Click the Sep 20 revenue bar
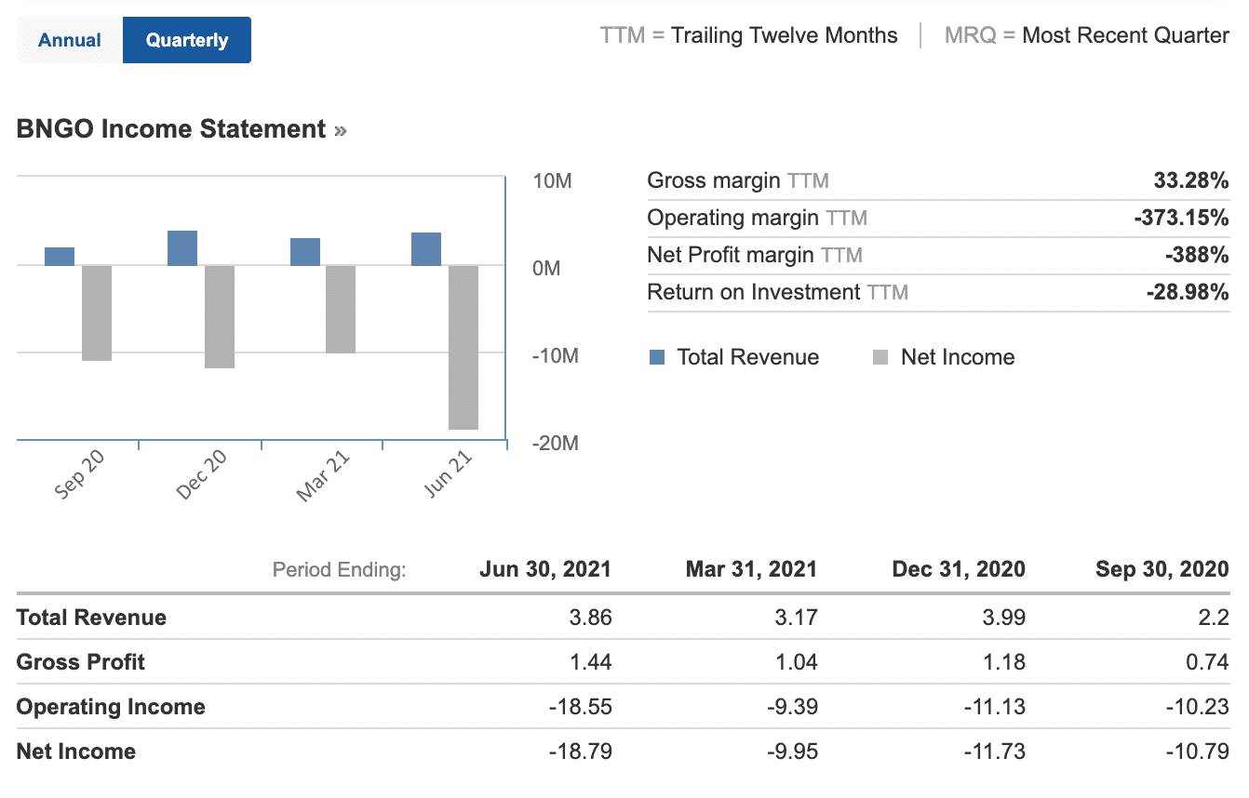 [x=60, y=257]
